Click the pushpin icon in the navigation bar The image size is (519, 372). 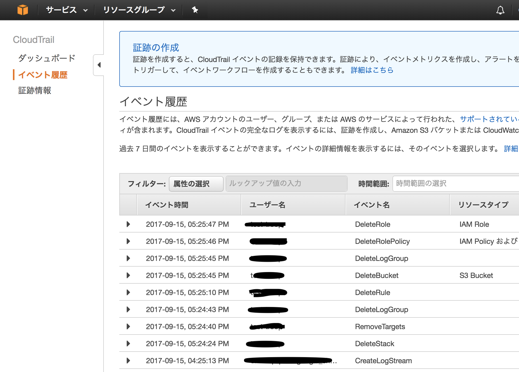click(x=195, y=10)
